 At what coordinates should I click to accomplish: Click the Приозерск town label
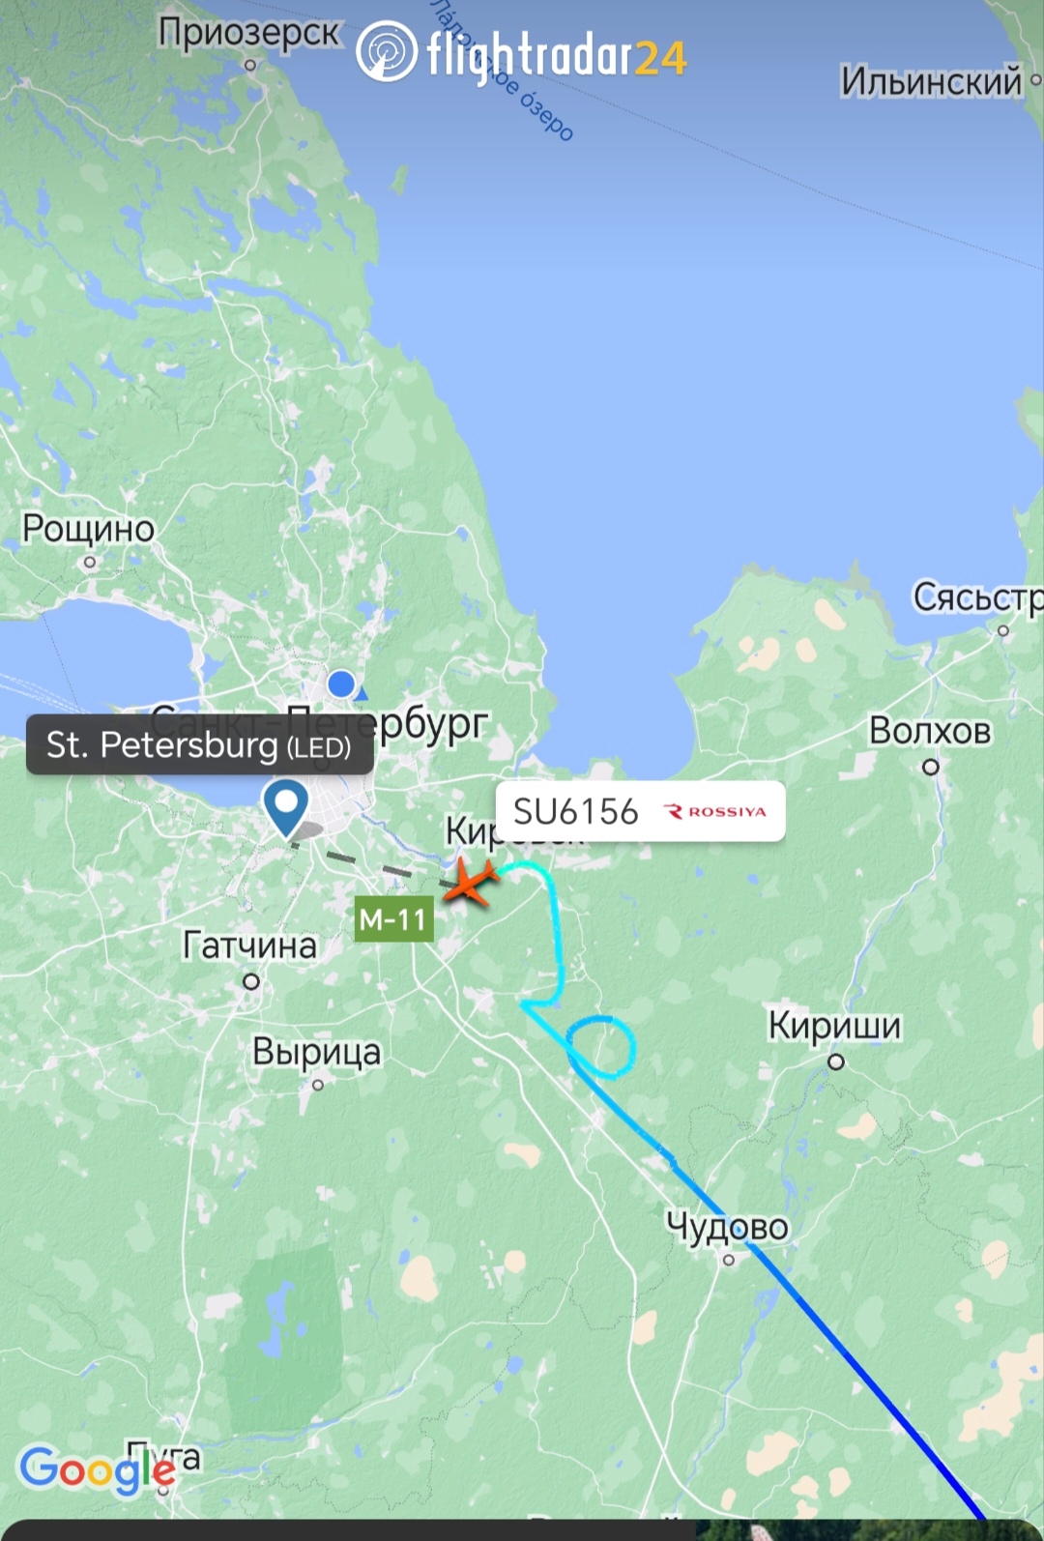click(x=249, y=32)
